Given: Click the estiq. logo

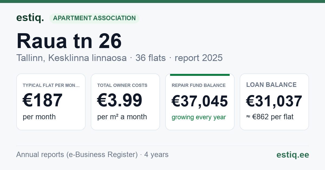Looking at the screenshot, I should pyautogui.click(x=30, y=18).
